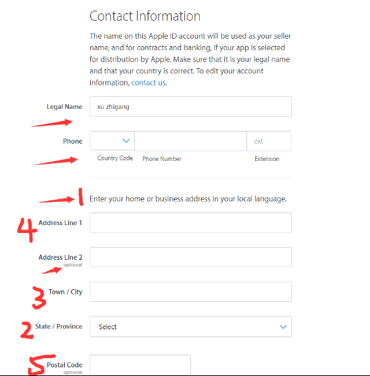Click the blue chevron in the Country Code box

point(126,141)
